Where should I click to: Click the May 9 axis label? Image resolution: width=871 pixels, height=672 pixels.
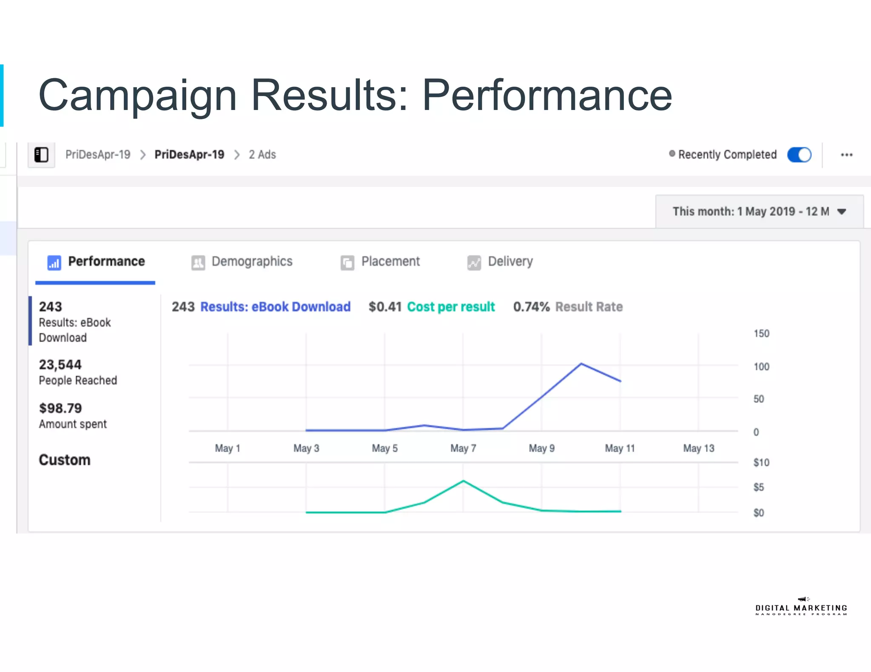coord(541,448)
